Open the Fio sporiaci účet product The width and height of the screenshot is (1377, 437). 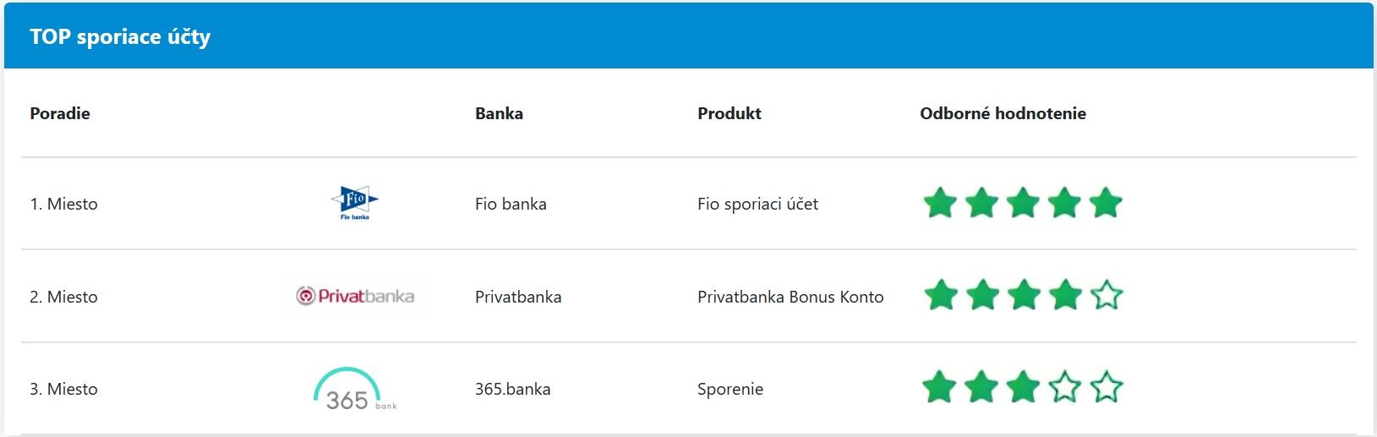[757, 204]
